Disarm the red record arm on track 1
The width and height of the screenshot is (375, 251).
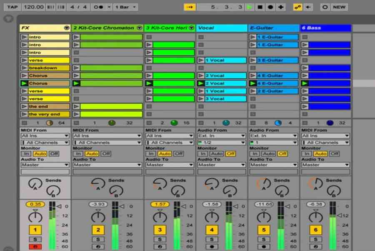[35, 247]
